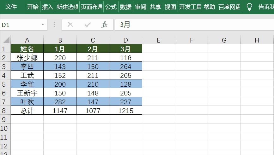Expand the Name Box dropdown arrow
The height and width of the screenshot is (155, 274).
point(43,25)
